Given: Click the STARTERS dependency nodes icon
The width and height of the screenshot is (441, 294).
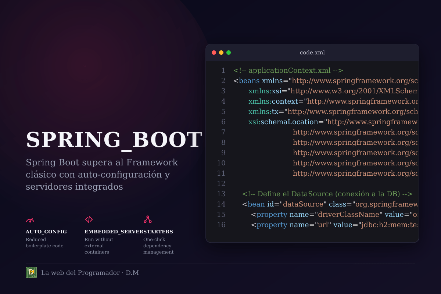Looking at the screenshot, I should [148, 220].
